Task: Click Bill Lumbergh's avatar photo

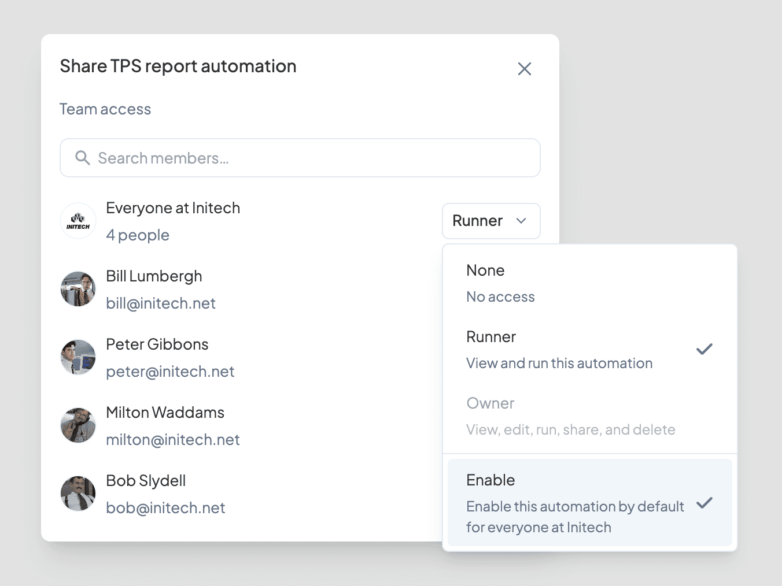Action: tap(78, 289)
